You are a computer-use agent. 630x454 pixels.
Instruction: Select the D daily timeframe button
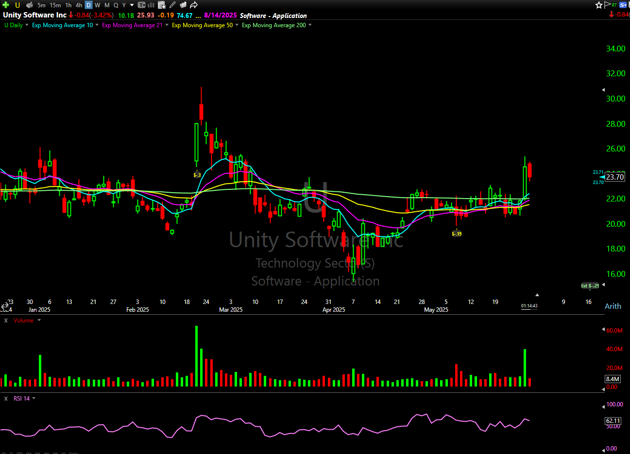[88, 5]
